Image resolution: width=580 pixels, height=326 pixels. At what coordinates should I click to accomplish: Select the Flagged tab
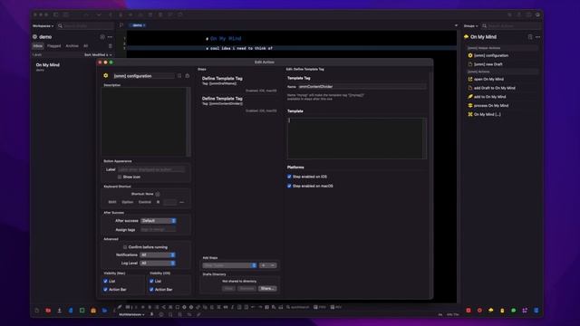54,46
